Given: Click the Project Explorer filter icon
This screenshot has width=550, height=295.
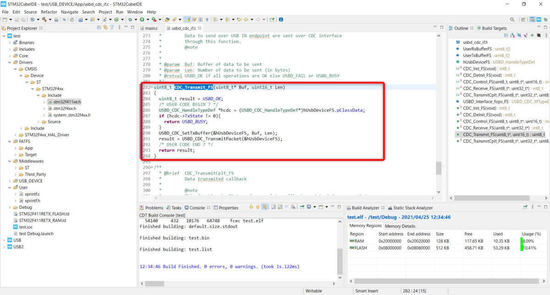Looking at the screenshot, I should coord(112,28).
